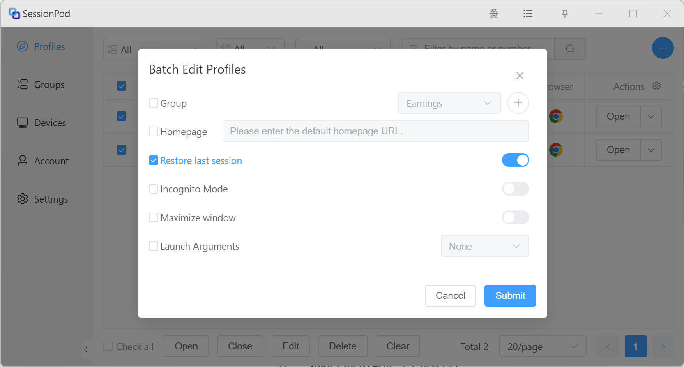Screen dimensions: 684x367
Task: Click Open for the first profile
Action: pyautogui.click(x=618, y=116)
